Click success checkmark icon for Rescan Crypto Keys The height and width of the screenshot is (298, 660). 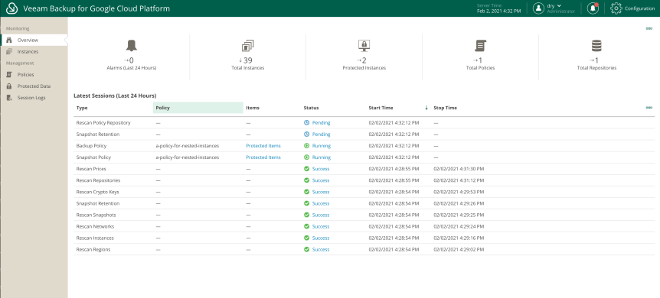click(306, 192)
